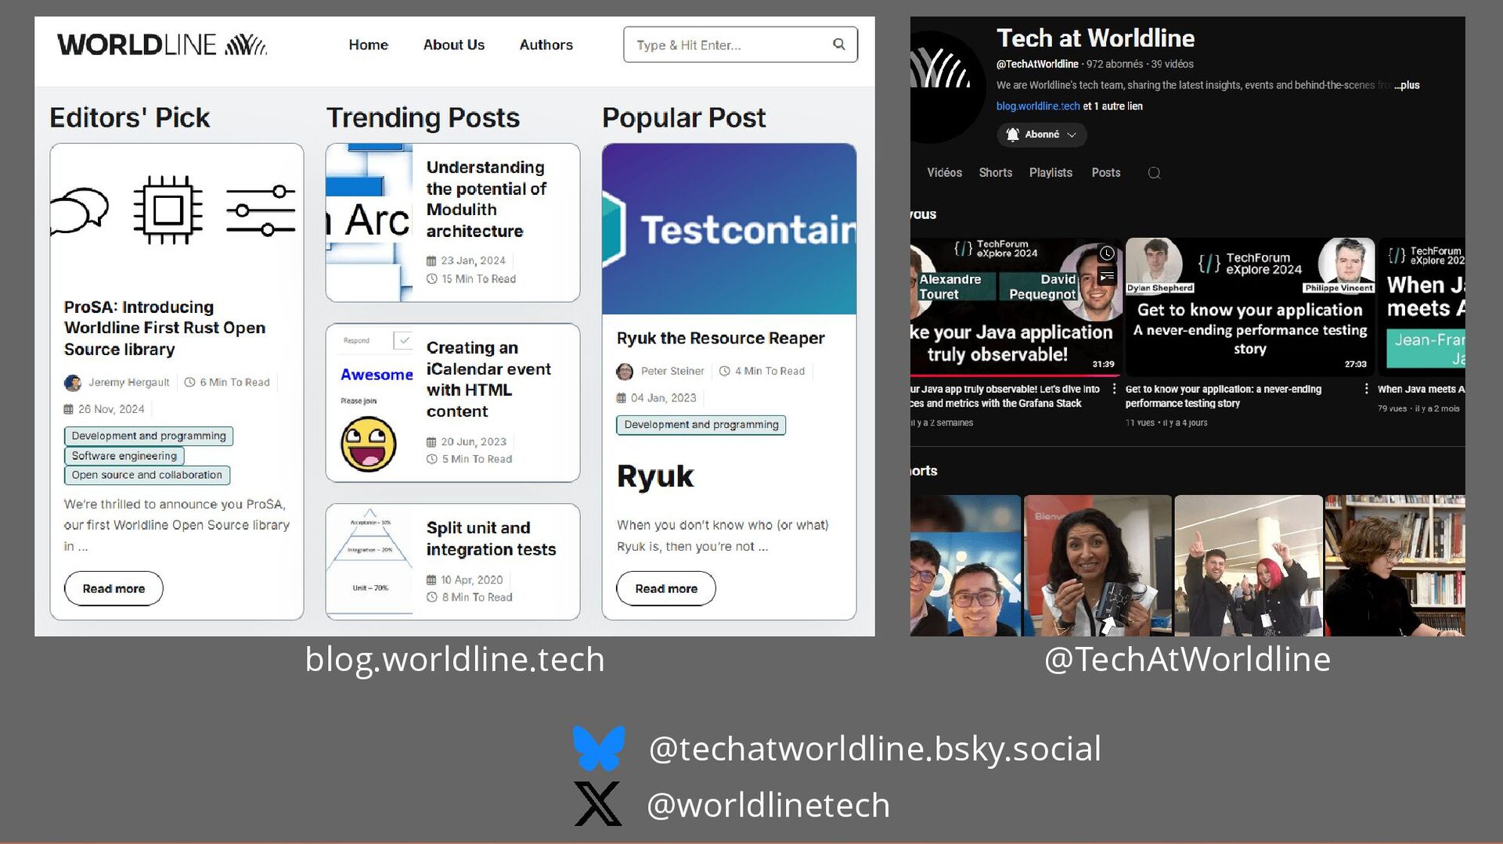The height and width of the screenshot is (844, 1503).
Task: Open options menu for Java observable video
Action: click(1114, 389)
